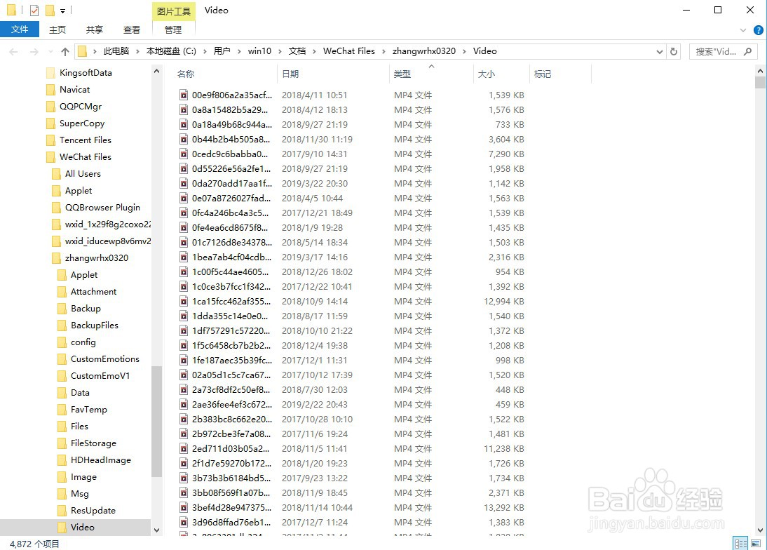Viewport: 767px width, 550px height.
Task: Select the 图片工具 contextual tab
Action: (x=174, y=11)
